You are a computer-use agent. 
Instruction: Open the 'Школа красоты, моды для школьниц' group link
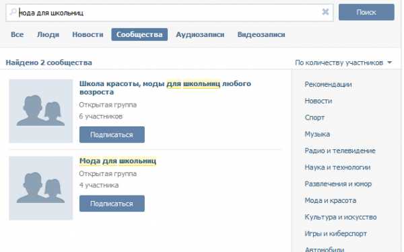pos(165,87)
